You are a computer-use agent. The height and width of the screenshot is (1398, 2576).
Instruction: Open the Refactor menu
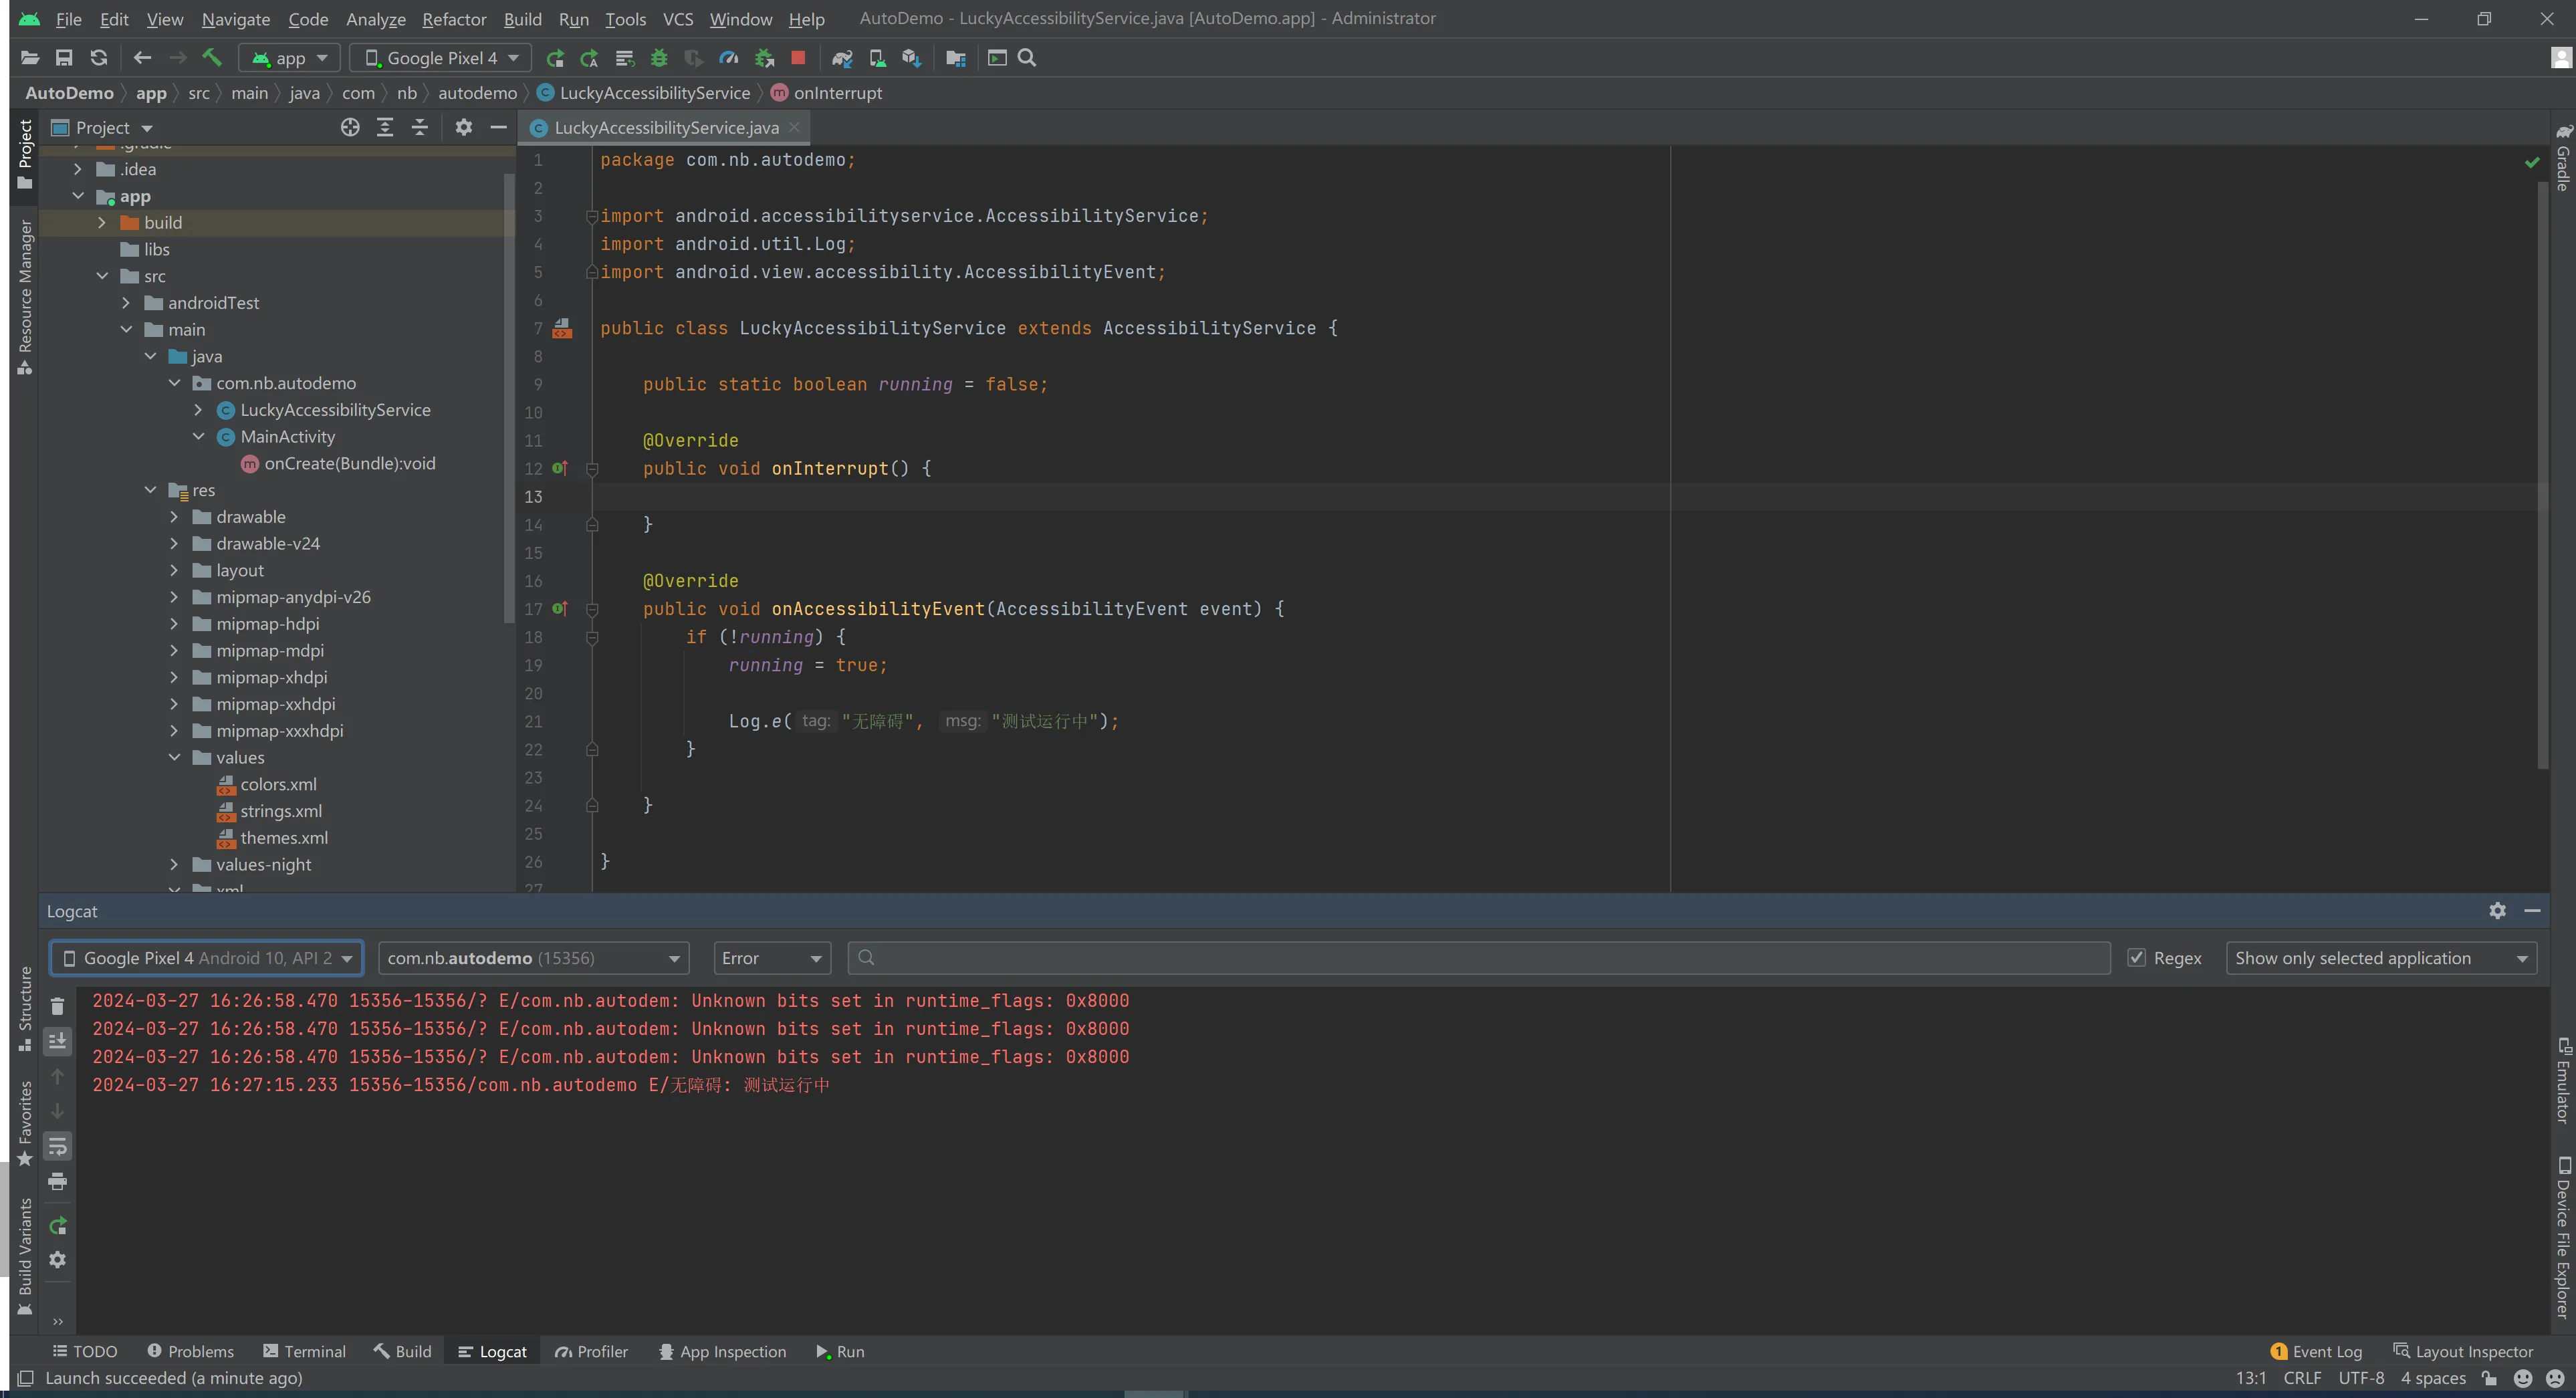point(454,19)
